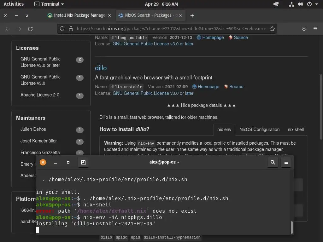Open new terminal tab button
The image size is (323, 242).
click(x=83, y=162)
